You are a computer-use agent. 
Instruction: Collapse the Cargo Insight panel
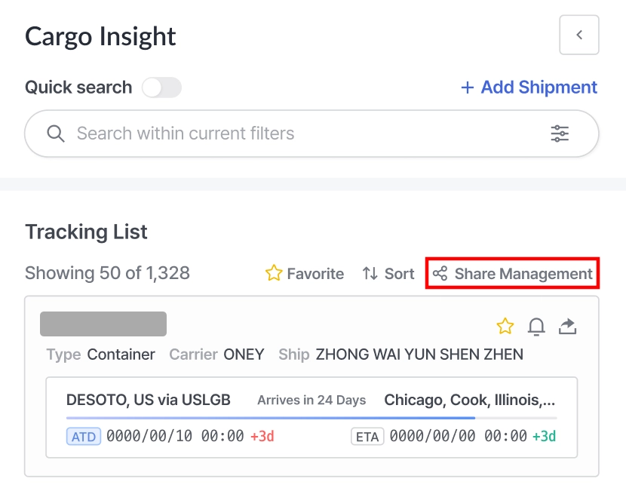578,35
